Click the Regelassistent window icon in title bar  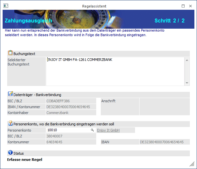[6, 6]
